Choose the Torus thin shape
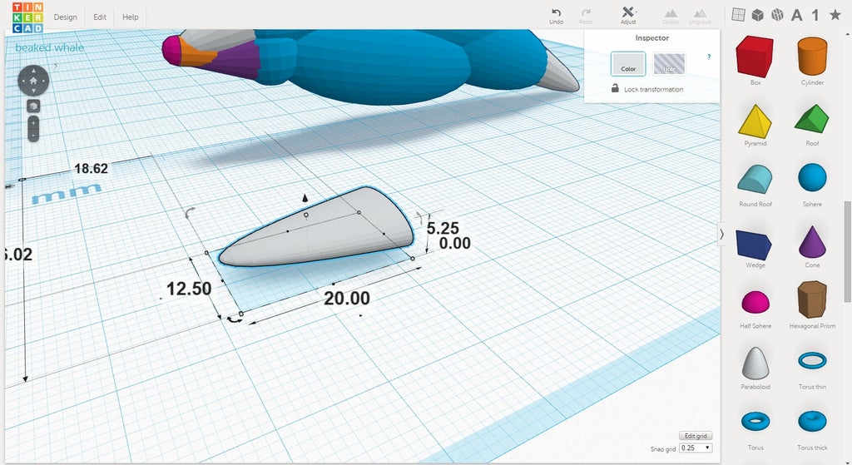Image resolution: width=852 pixels, height=465 pixels. 812,361
